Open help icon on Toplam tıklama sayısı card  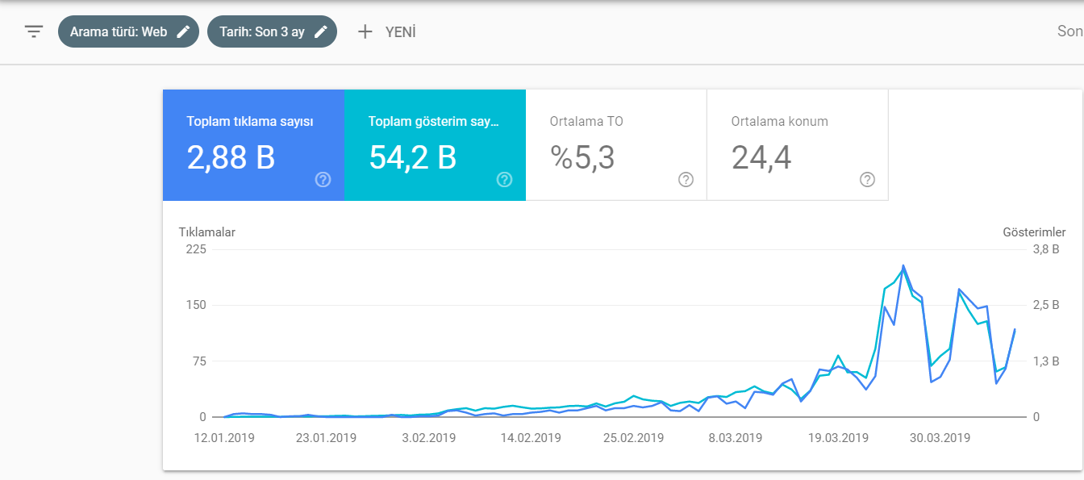[x=323, y=179]
